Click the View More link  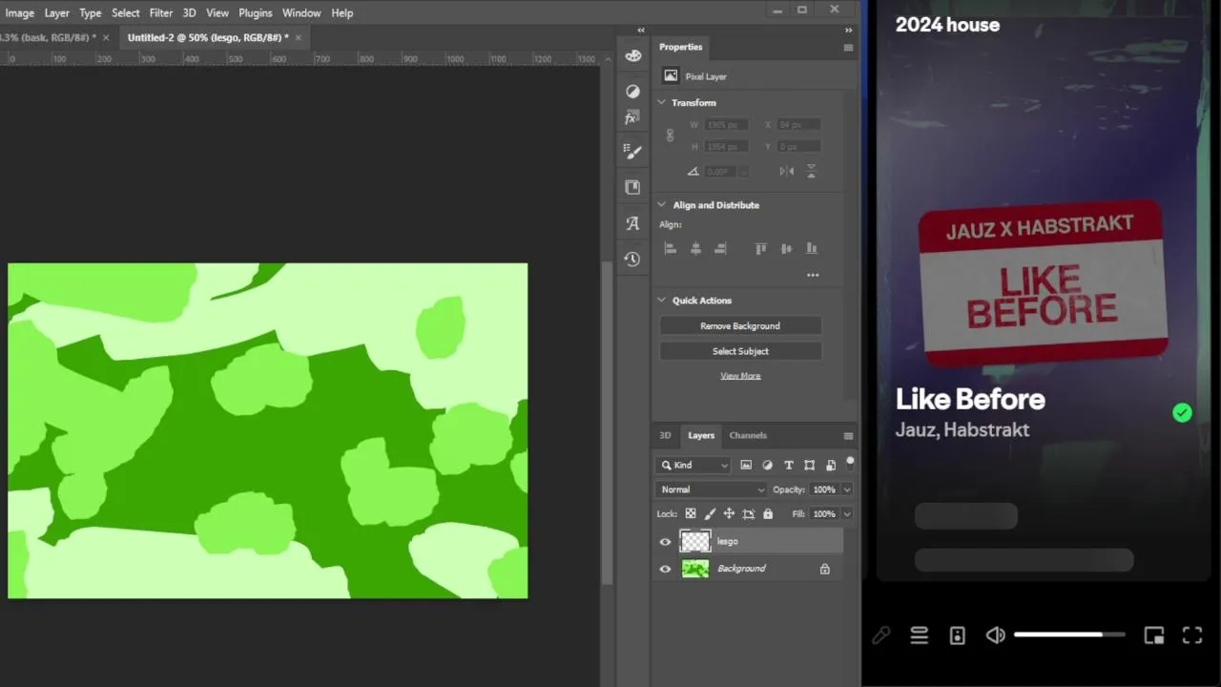[740, 376]
